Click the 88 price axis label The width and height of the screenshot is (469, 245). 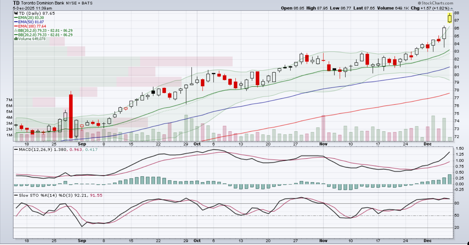point(457,13)
